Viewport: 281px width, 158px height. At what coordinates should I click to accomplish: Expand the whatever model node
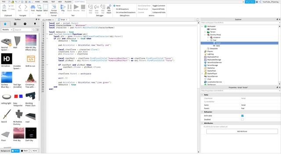(208, 37)
